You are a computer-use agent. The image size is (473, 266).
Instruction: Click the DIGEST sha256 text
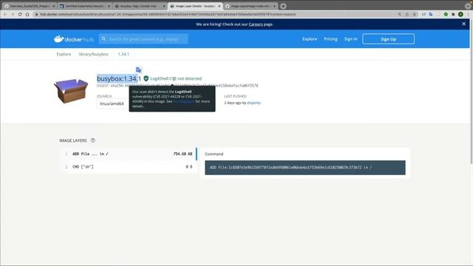[x=177, y=86]
